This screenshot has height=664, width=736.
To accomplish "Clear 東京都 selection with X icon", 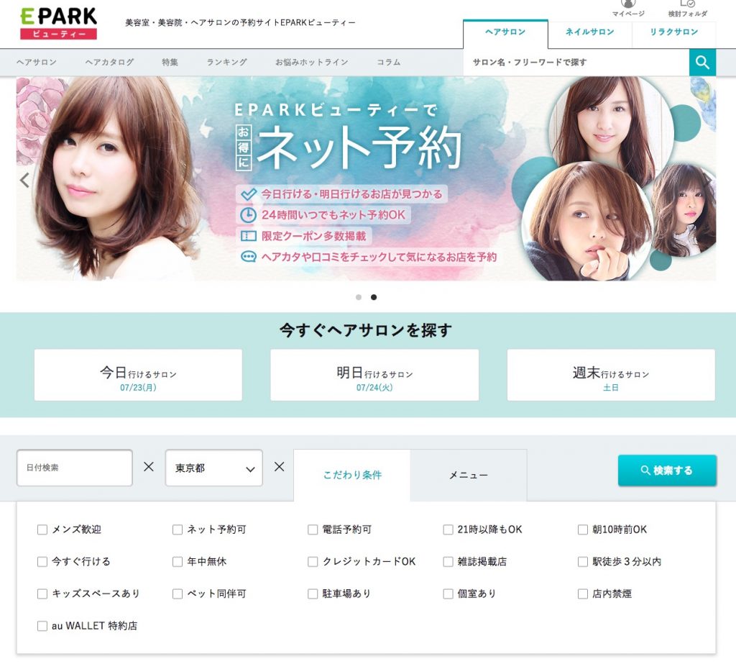I will [280, 467].
